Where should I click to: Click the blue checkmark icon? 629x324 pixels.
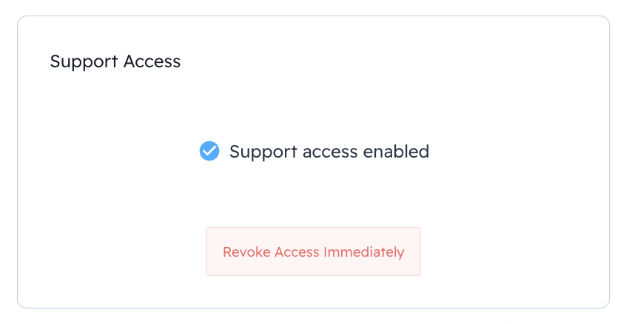coord(209,151)
